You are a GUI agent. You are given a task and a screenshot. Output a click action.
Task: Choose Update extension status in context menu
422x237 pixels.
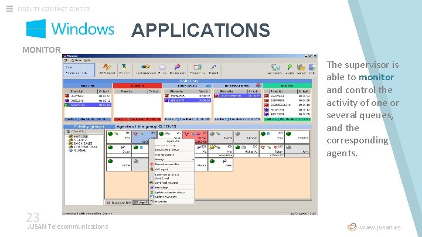(172, 193)
